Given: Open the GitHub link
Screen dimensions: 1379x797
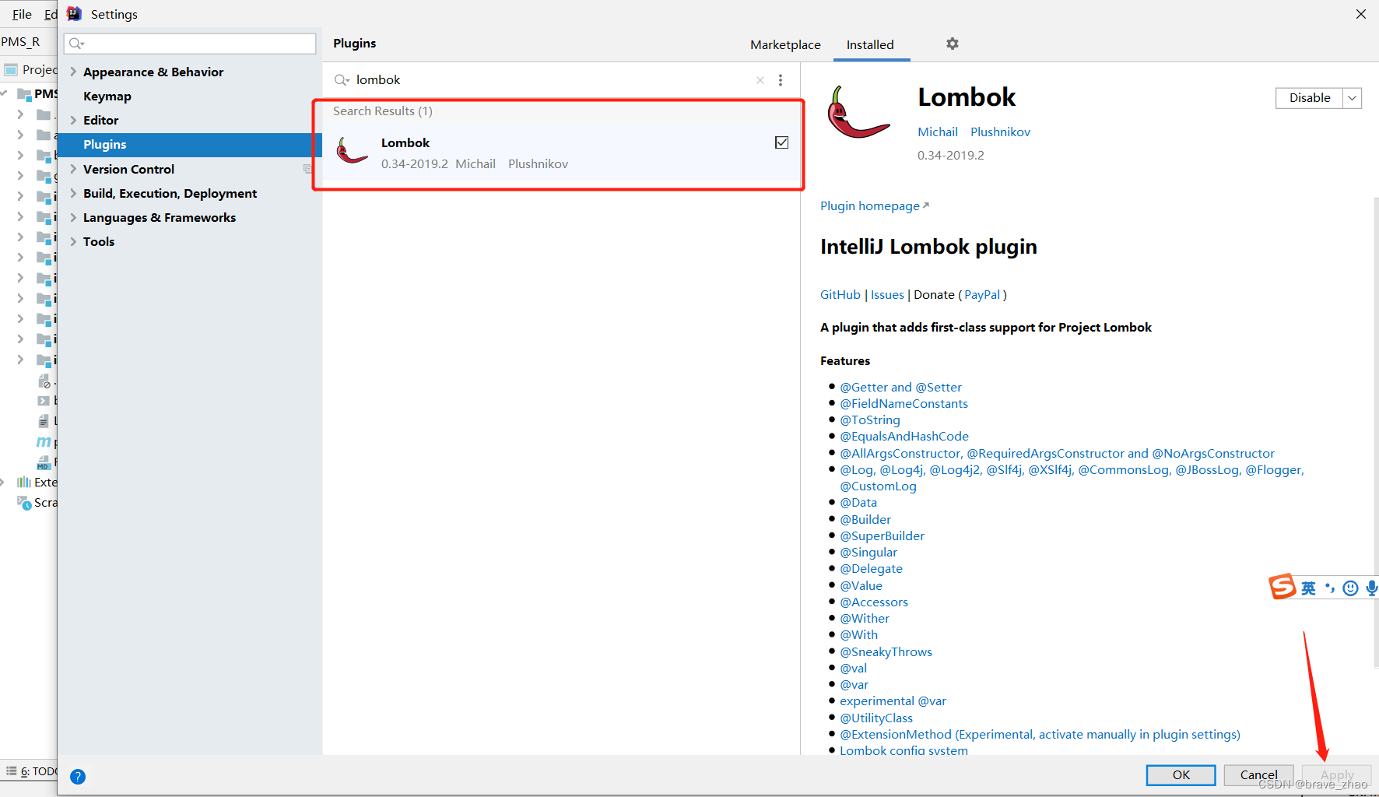Looking at the screenshot, I should (840, 294).
